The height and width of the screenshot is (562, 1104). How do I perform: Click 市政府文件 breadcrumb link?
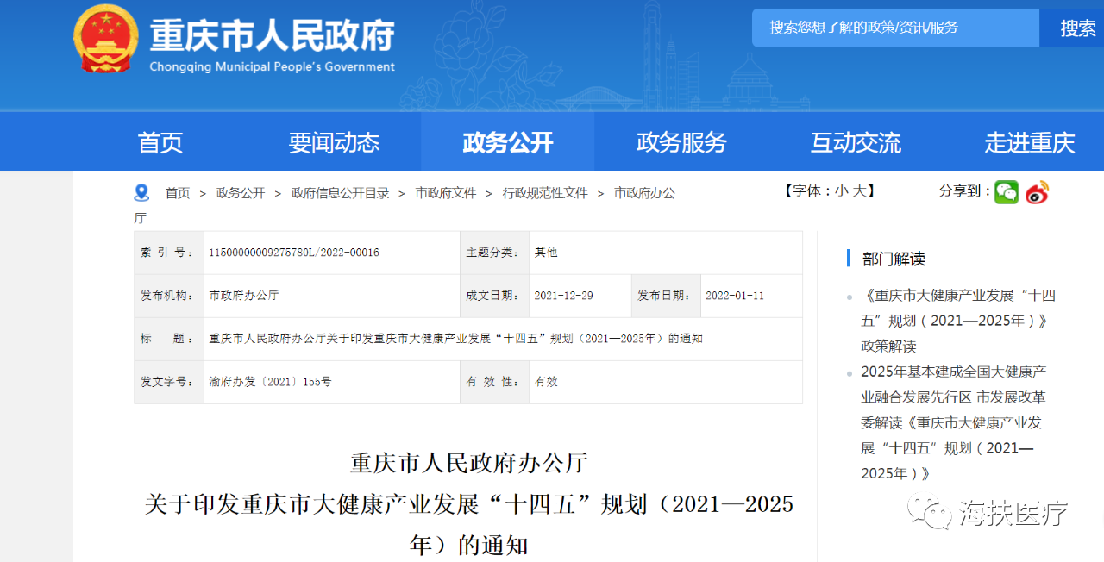point(445,193)
